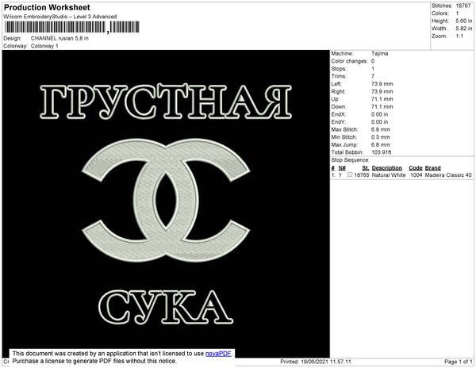Click the 'Natural White' description cell
Viewport: 476px width, 368px height.
(389, 175)
